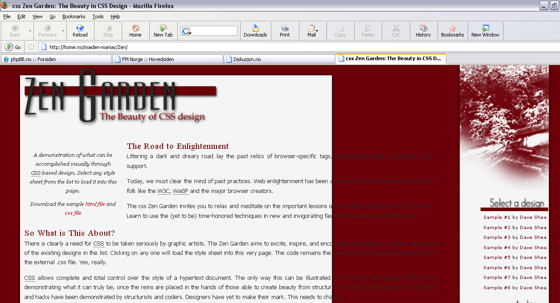
Task: Load Sample #1 design
Action: [497, 217]
